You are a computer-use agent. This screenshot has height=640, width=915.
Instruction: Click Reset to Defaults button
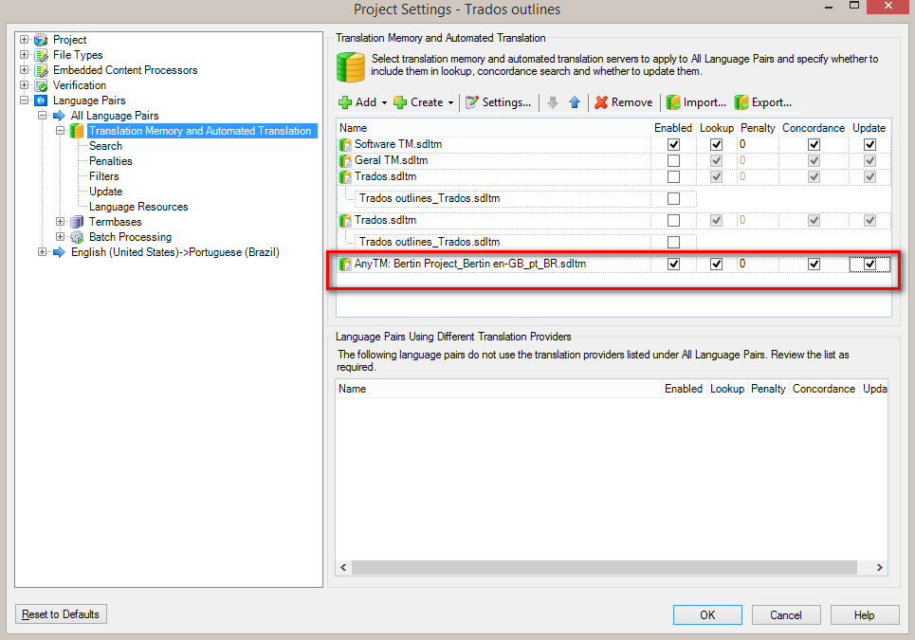61,614
